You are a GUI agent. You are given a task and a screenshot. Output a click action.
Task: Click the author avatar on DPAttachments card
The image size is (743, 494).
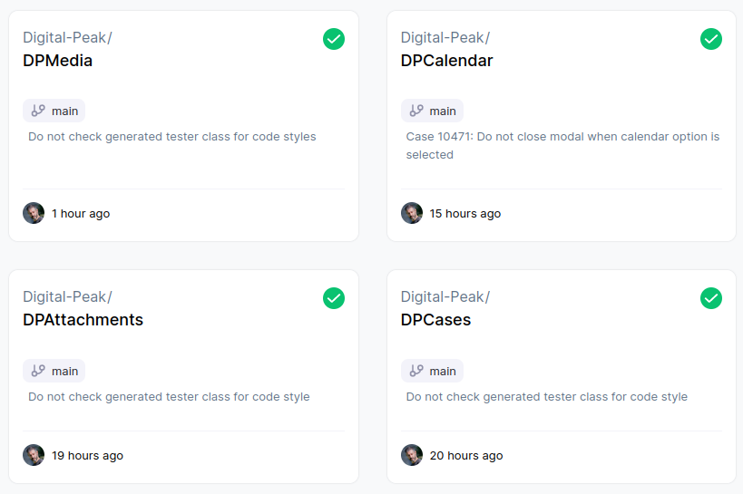coord(34,455)
